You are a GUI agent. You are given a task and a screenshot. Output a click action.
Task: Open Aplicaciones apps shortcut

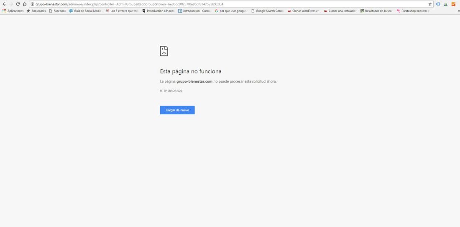(x=13, y=11)
